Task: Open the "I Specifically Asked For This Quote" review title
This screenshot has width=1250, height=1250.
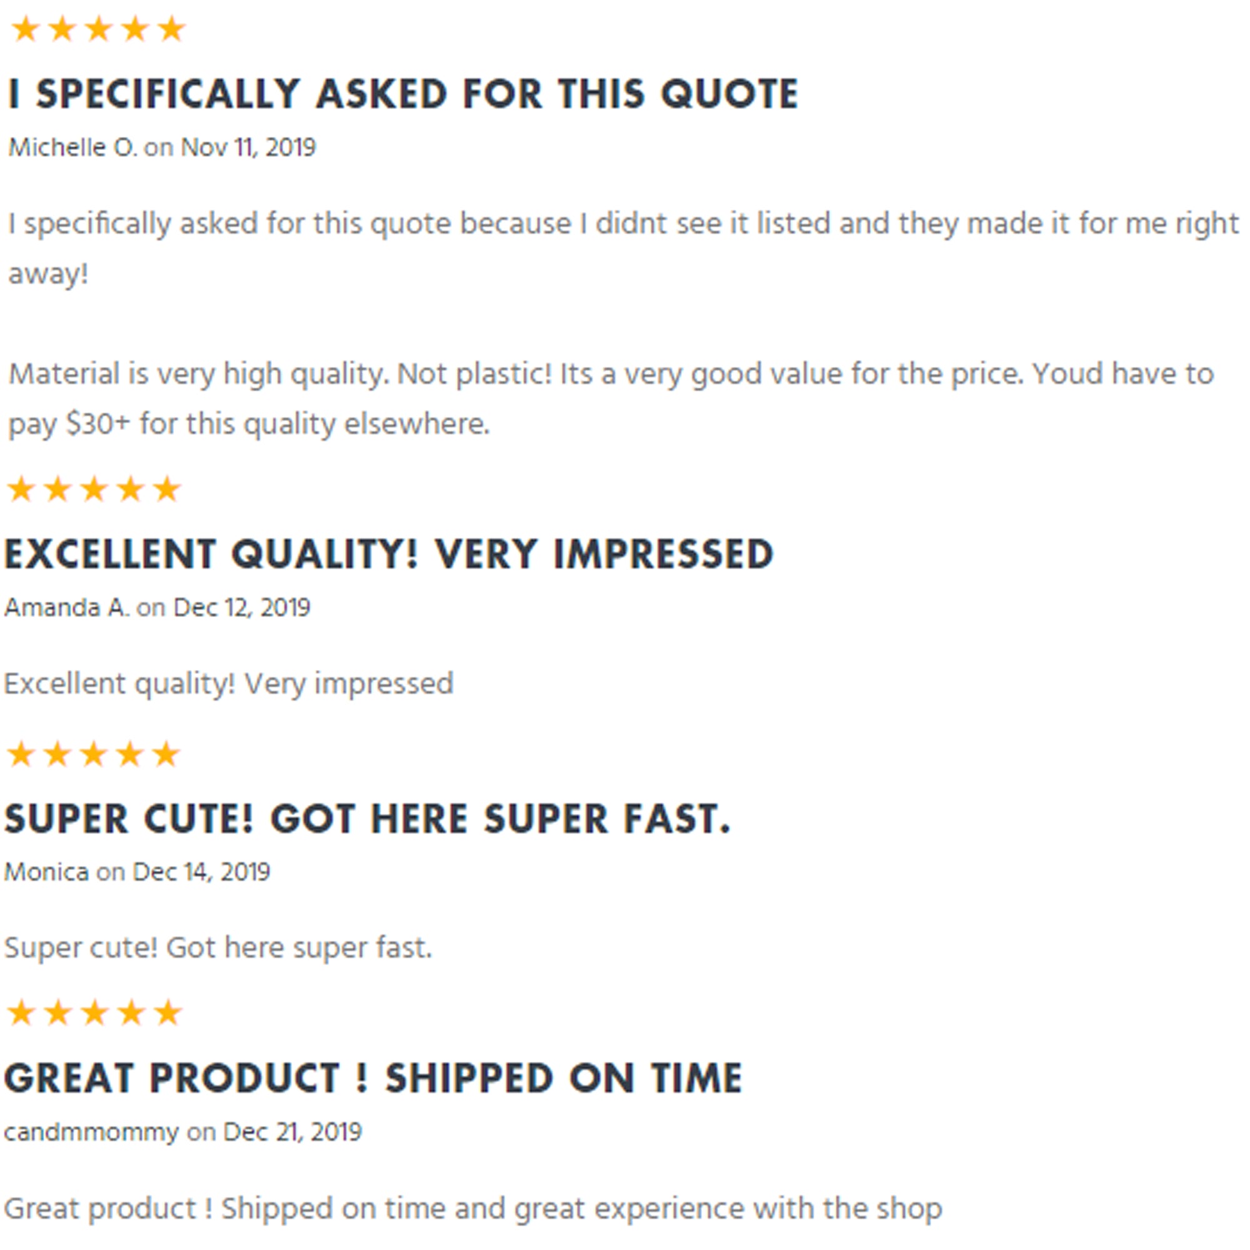Action: (402, 94)
